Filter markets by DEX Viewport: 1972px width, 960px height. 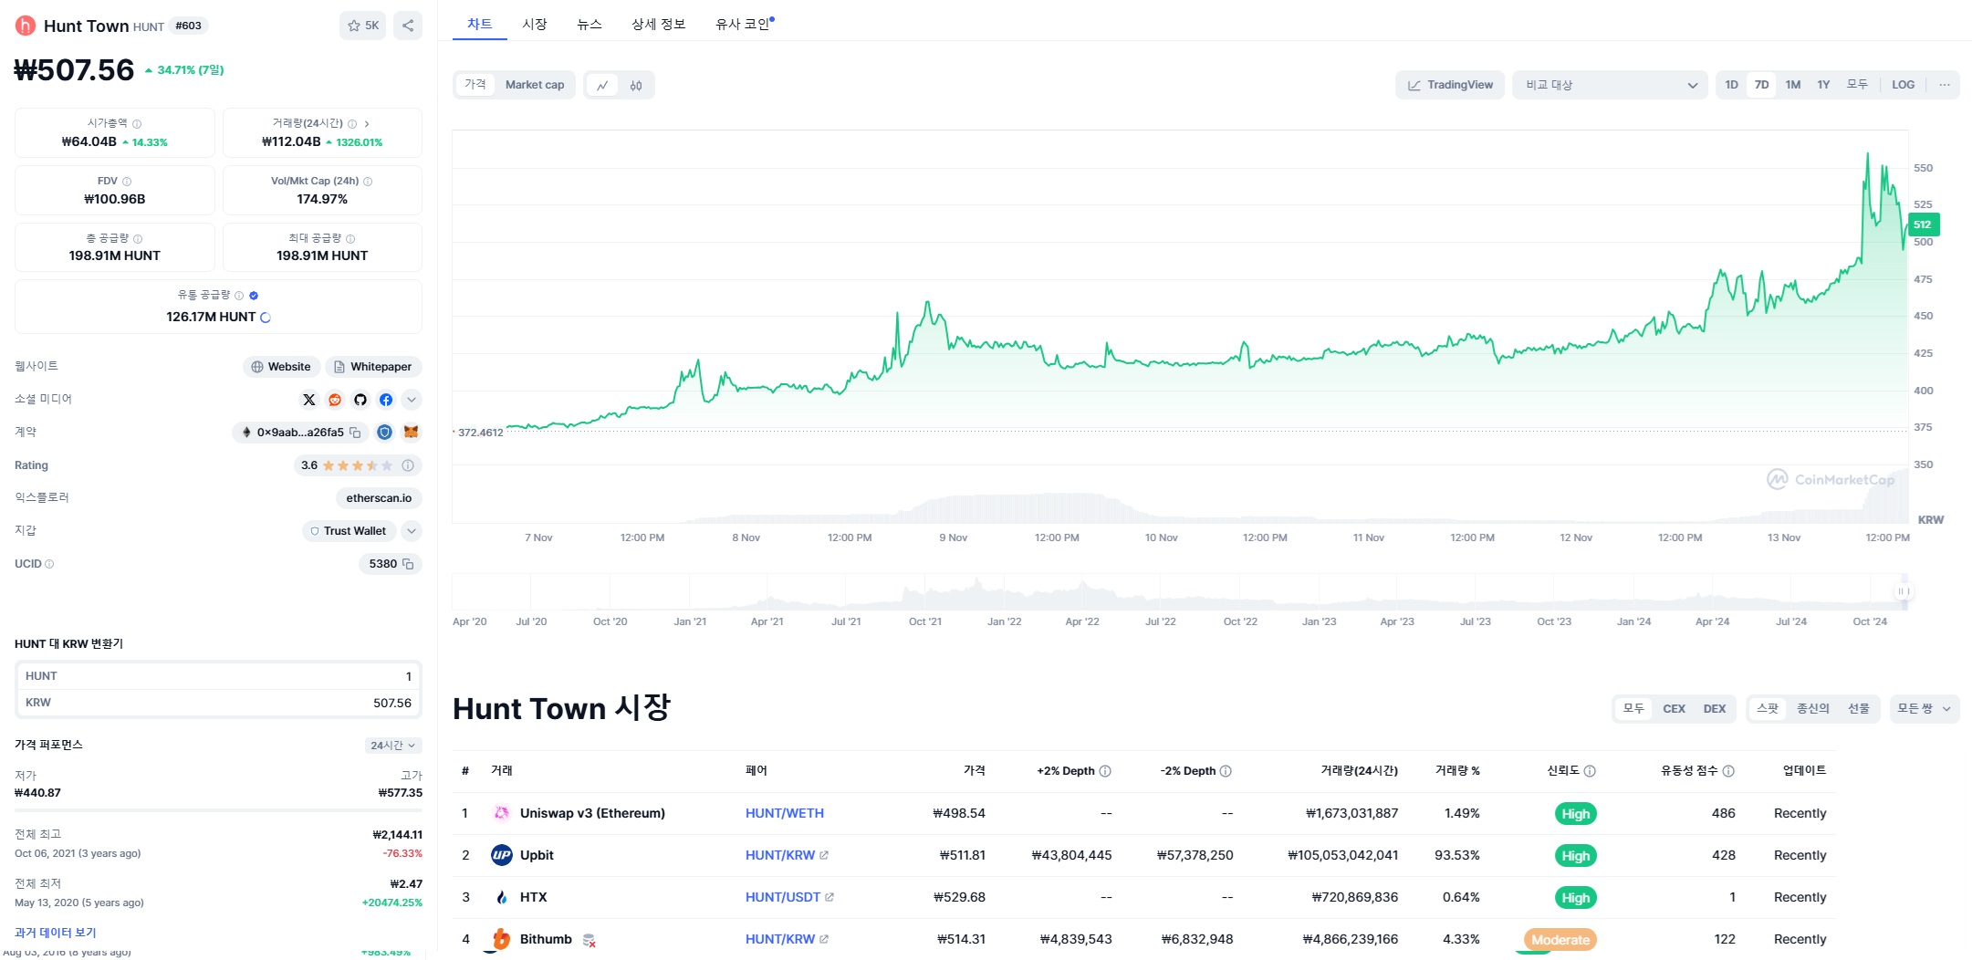point(1714,709)
